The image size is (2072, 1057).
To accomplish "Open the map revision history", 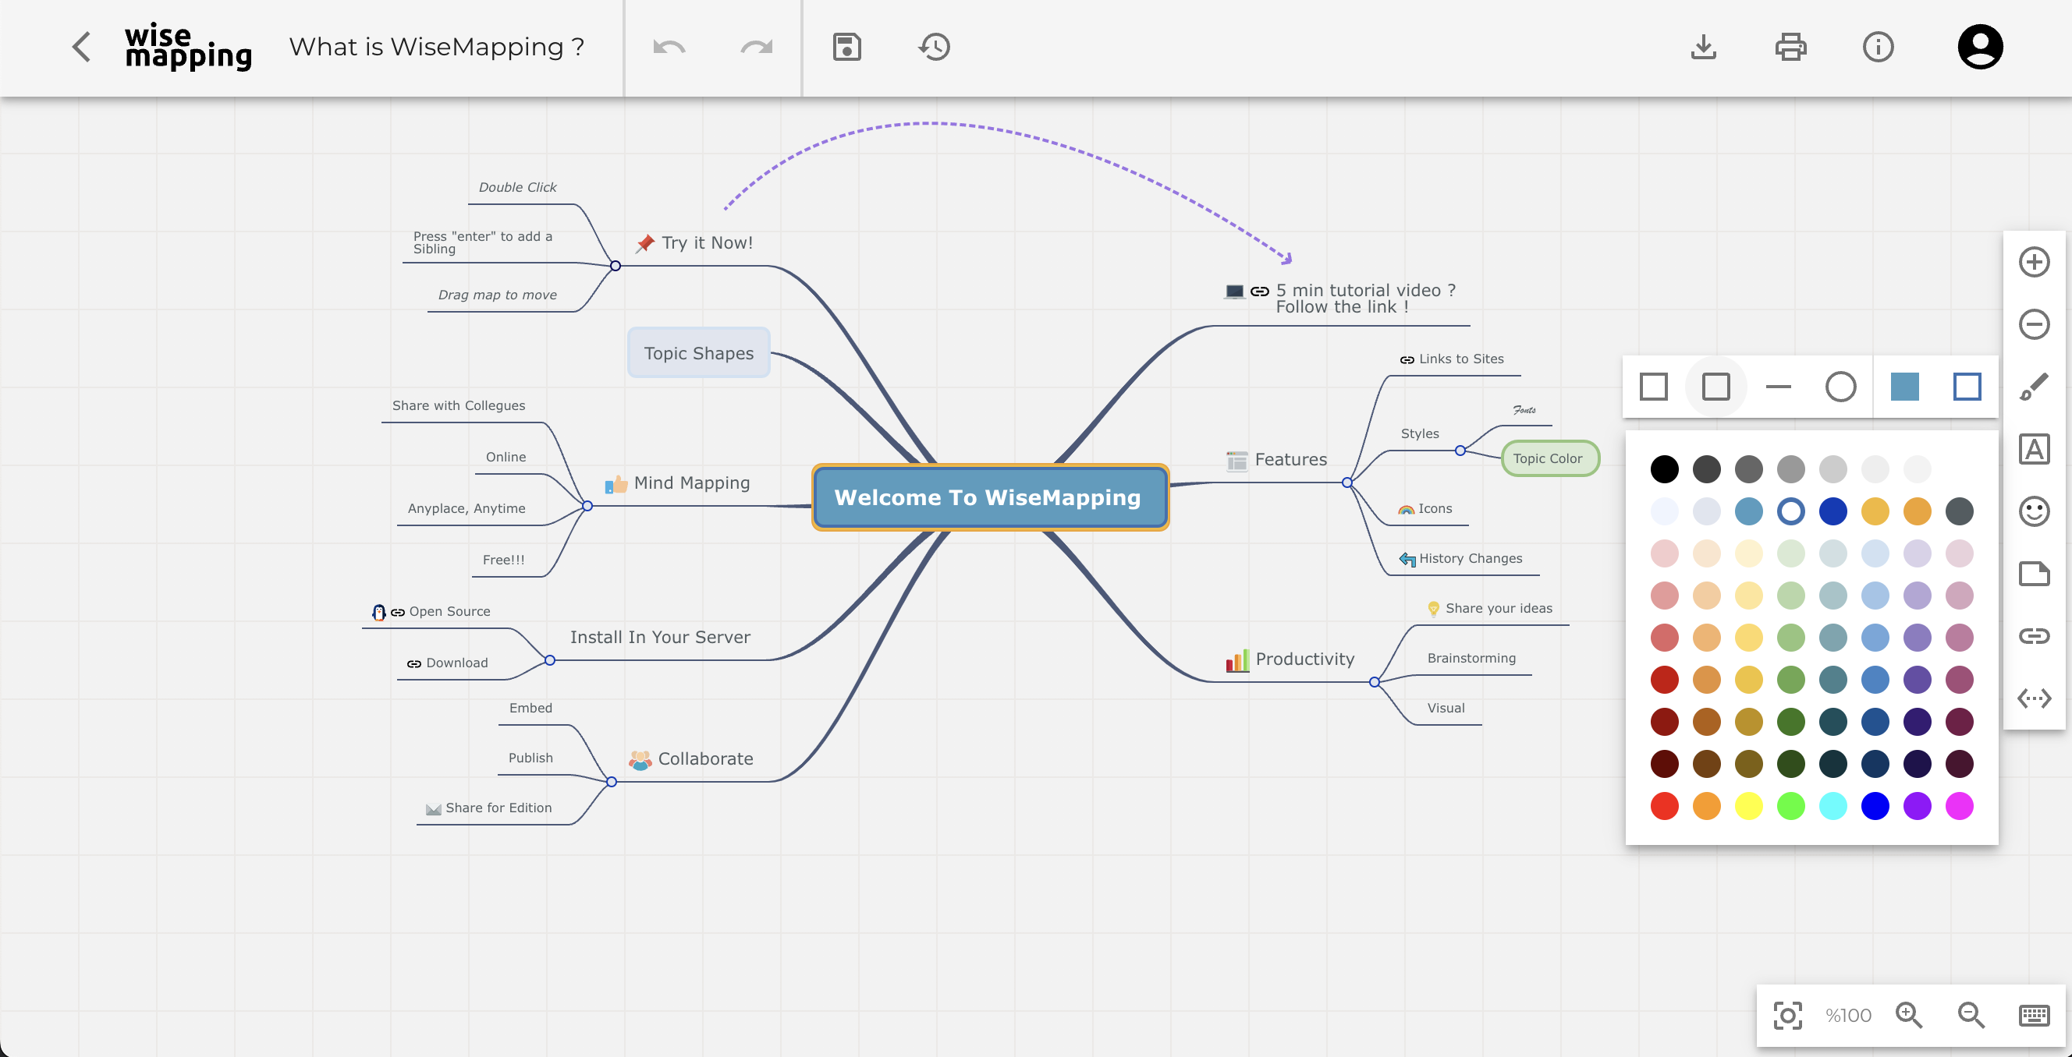I will pos(933,47).
